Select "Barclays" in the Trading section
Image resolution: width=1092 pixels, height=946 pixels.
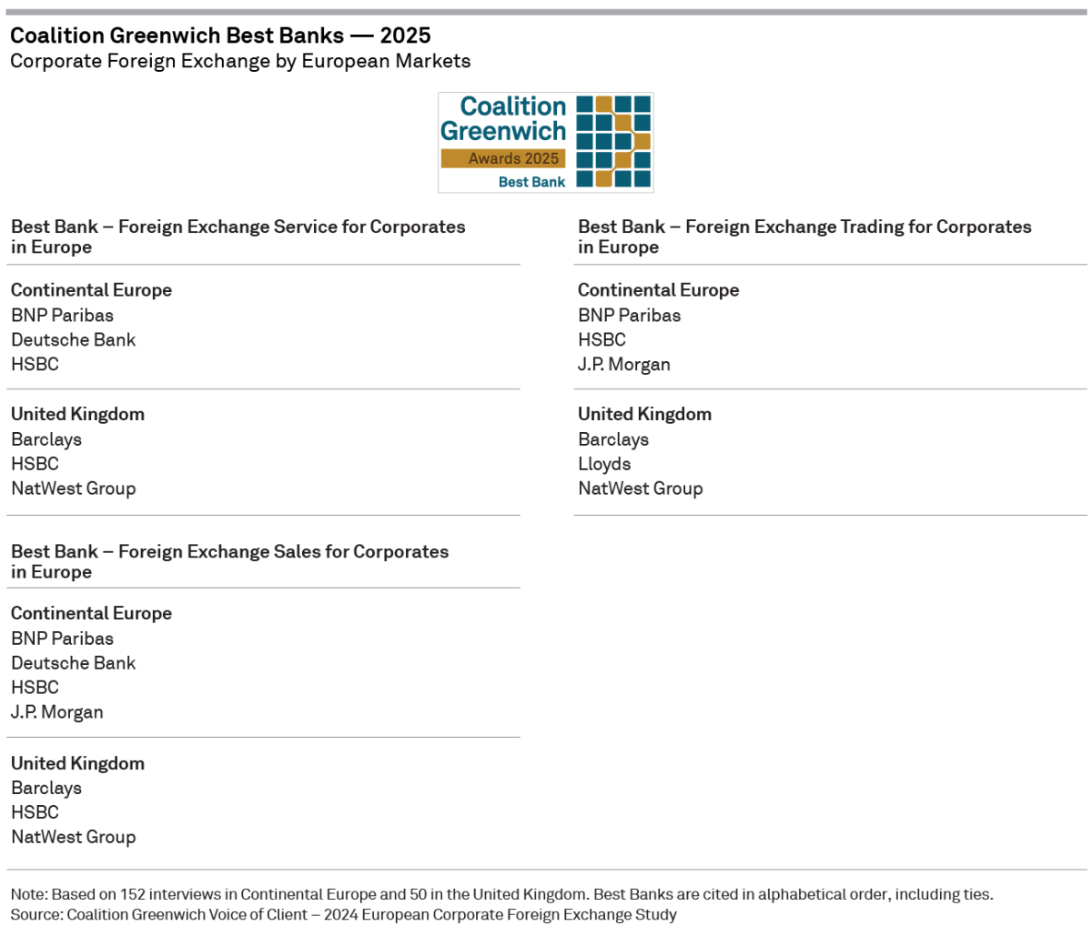(x=613, y=439)
